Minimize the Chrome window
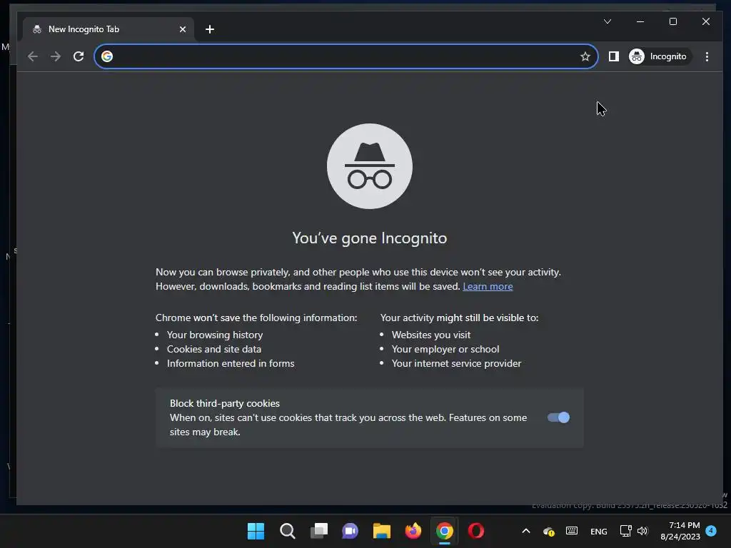Viewport: 731px width, 548px height. (640, 21)
